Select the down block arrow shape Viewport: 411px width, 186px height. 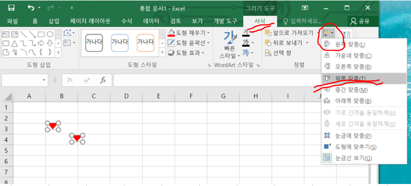click(x=50, y=43)
